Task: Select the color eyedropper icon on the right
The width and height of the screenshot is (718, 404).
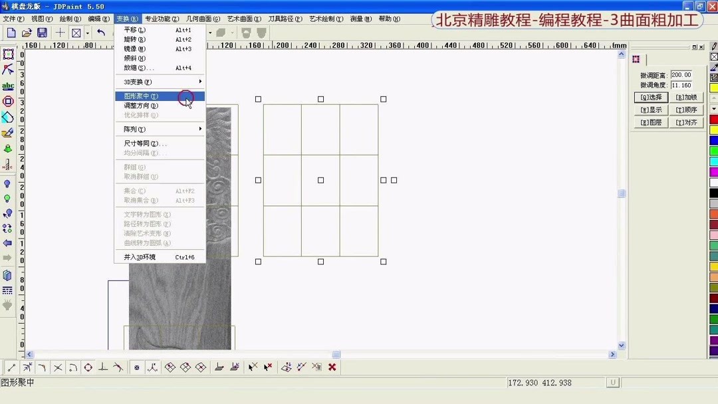Action: 713,66
